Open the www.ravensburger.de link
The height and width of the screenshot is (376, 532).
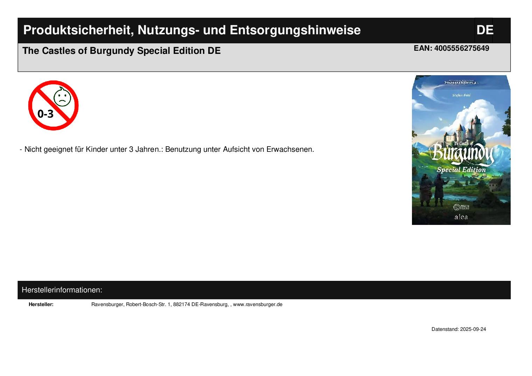coord(258,304)
